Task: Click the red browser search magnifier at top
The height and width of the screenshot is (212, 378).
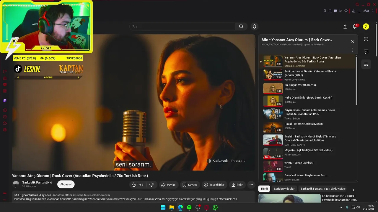Action: tap(357, 4)
